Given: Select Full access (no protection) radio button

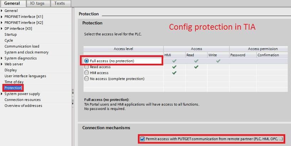Looking at the screenshot, I should [x=87, y=61].
